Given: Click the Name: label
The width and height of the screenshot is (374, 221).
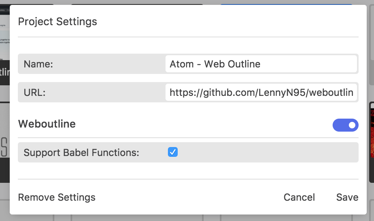Looking at the screenshot, I should pos(39,64).
